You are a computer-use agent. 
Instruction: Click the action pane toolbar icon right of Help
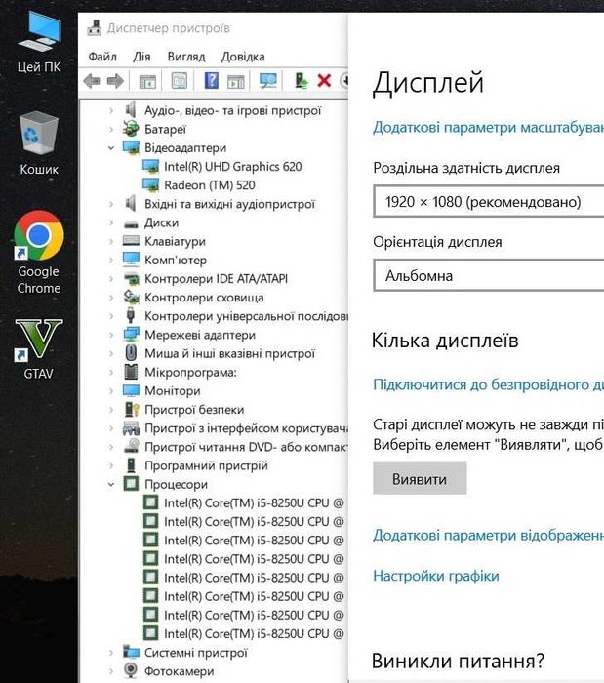(236, 81)
